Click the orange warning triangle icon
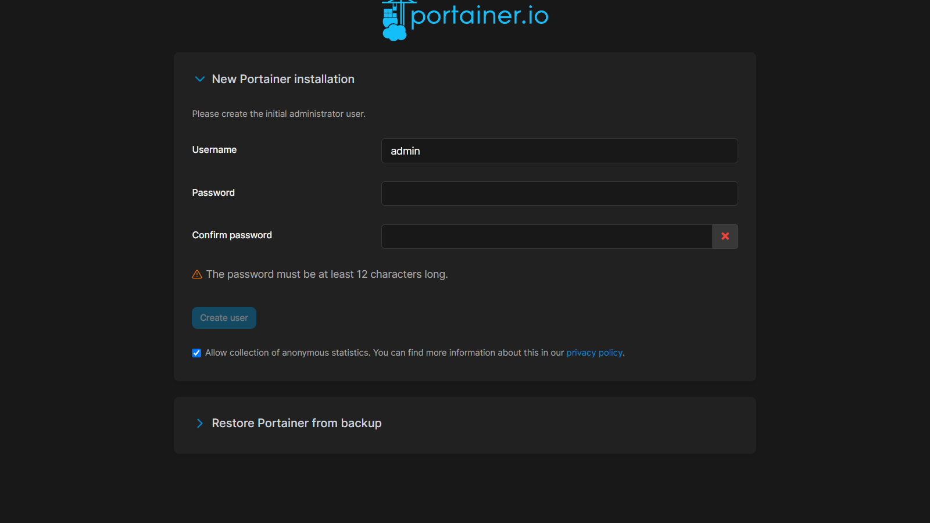 click(197, 274)
